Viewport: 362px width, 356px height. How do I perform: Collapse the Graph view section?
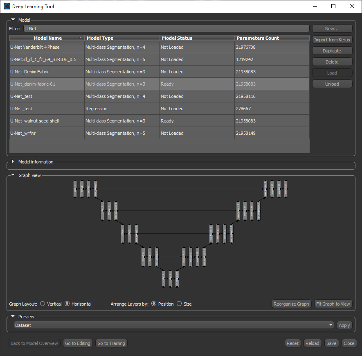coord(13,175)
